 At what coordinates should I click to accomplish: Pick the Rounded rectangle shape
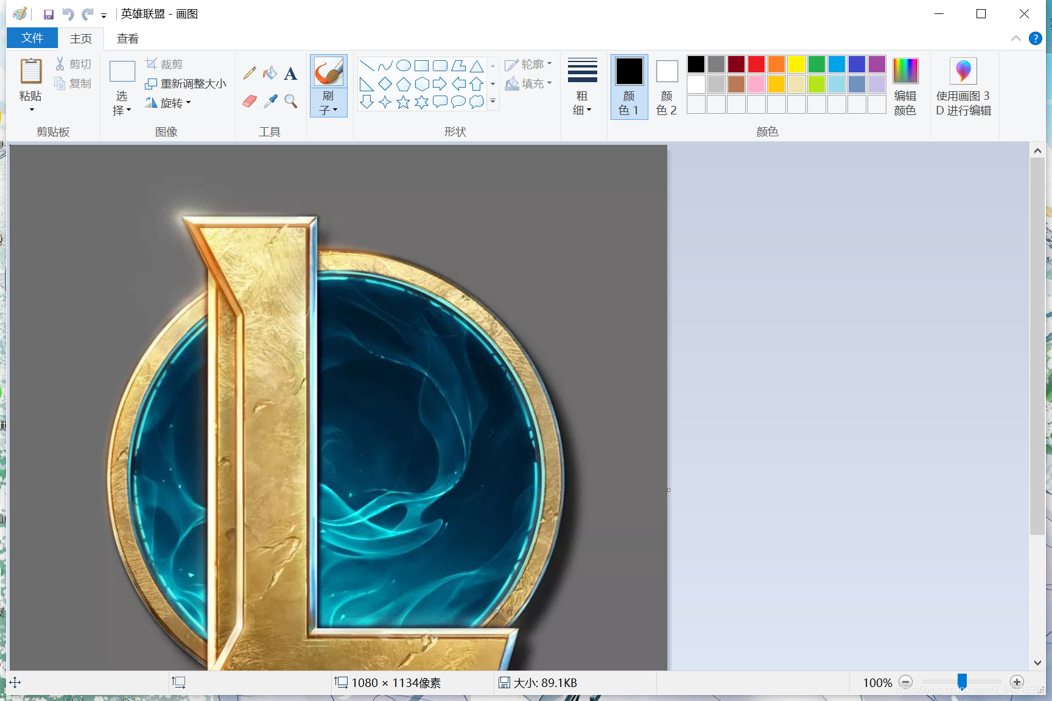440,66
